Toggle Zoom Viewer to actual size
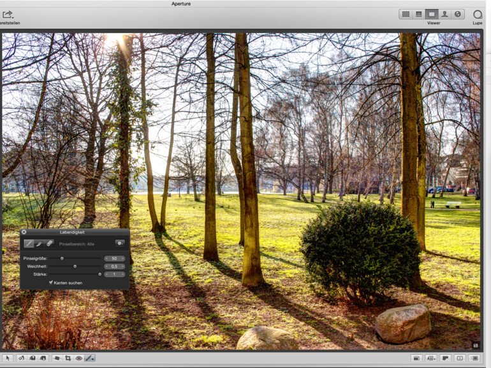 (460, 358)
